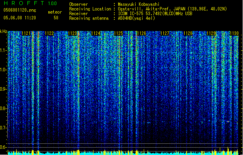Image resolution: width=243 pixels, height=155 pixels.
Task: Click time marker 1129
Action: pyautogui.click(x=211, y=33)
